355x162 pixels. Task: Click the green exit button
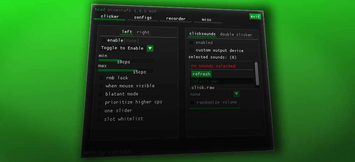tap(255, 17)
